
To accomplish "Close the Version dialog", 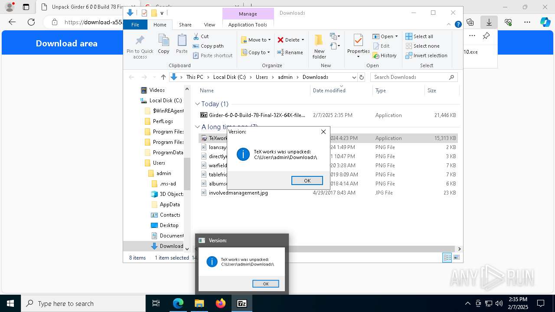I will 323,132.
